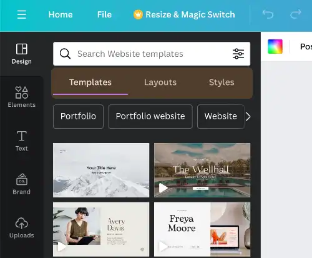Switch to the Layouts tab
312x258 pixels.
tap(160, 82)
